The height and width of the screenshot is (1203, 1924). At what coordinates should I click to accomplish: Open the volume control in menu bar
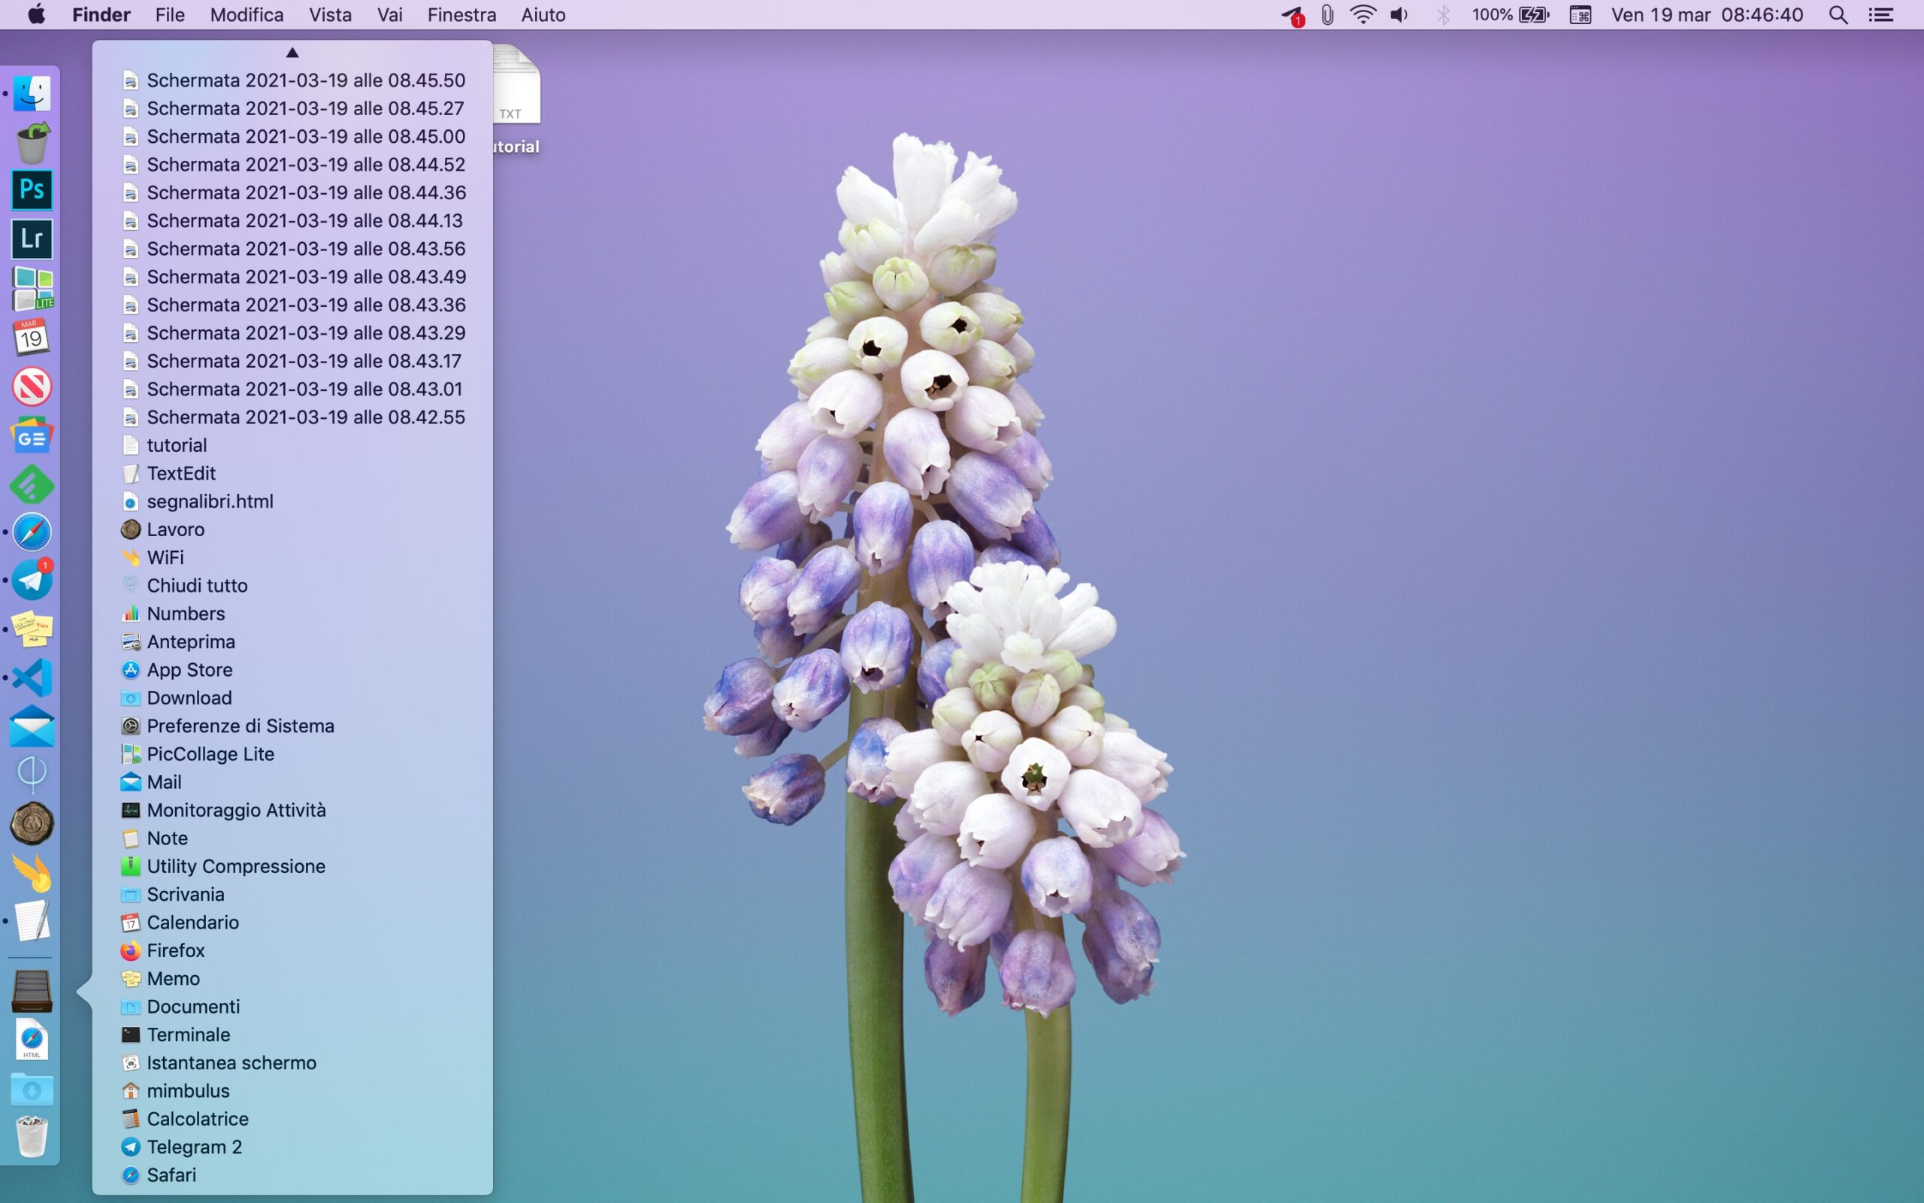[x=1399, y=15]
